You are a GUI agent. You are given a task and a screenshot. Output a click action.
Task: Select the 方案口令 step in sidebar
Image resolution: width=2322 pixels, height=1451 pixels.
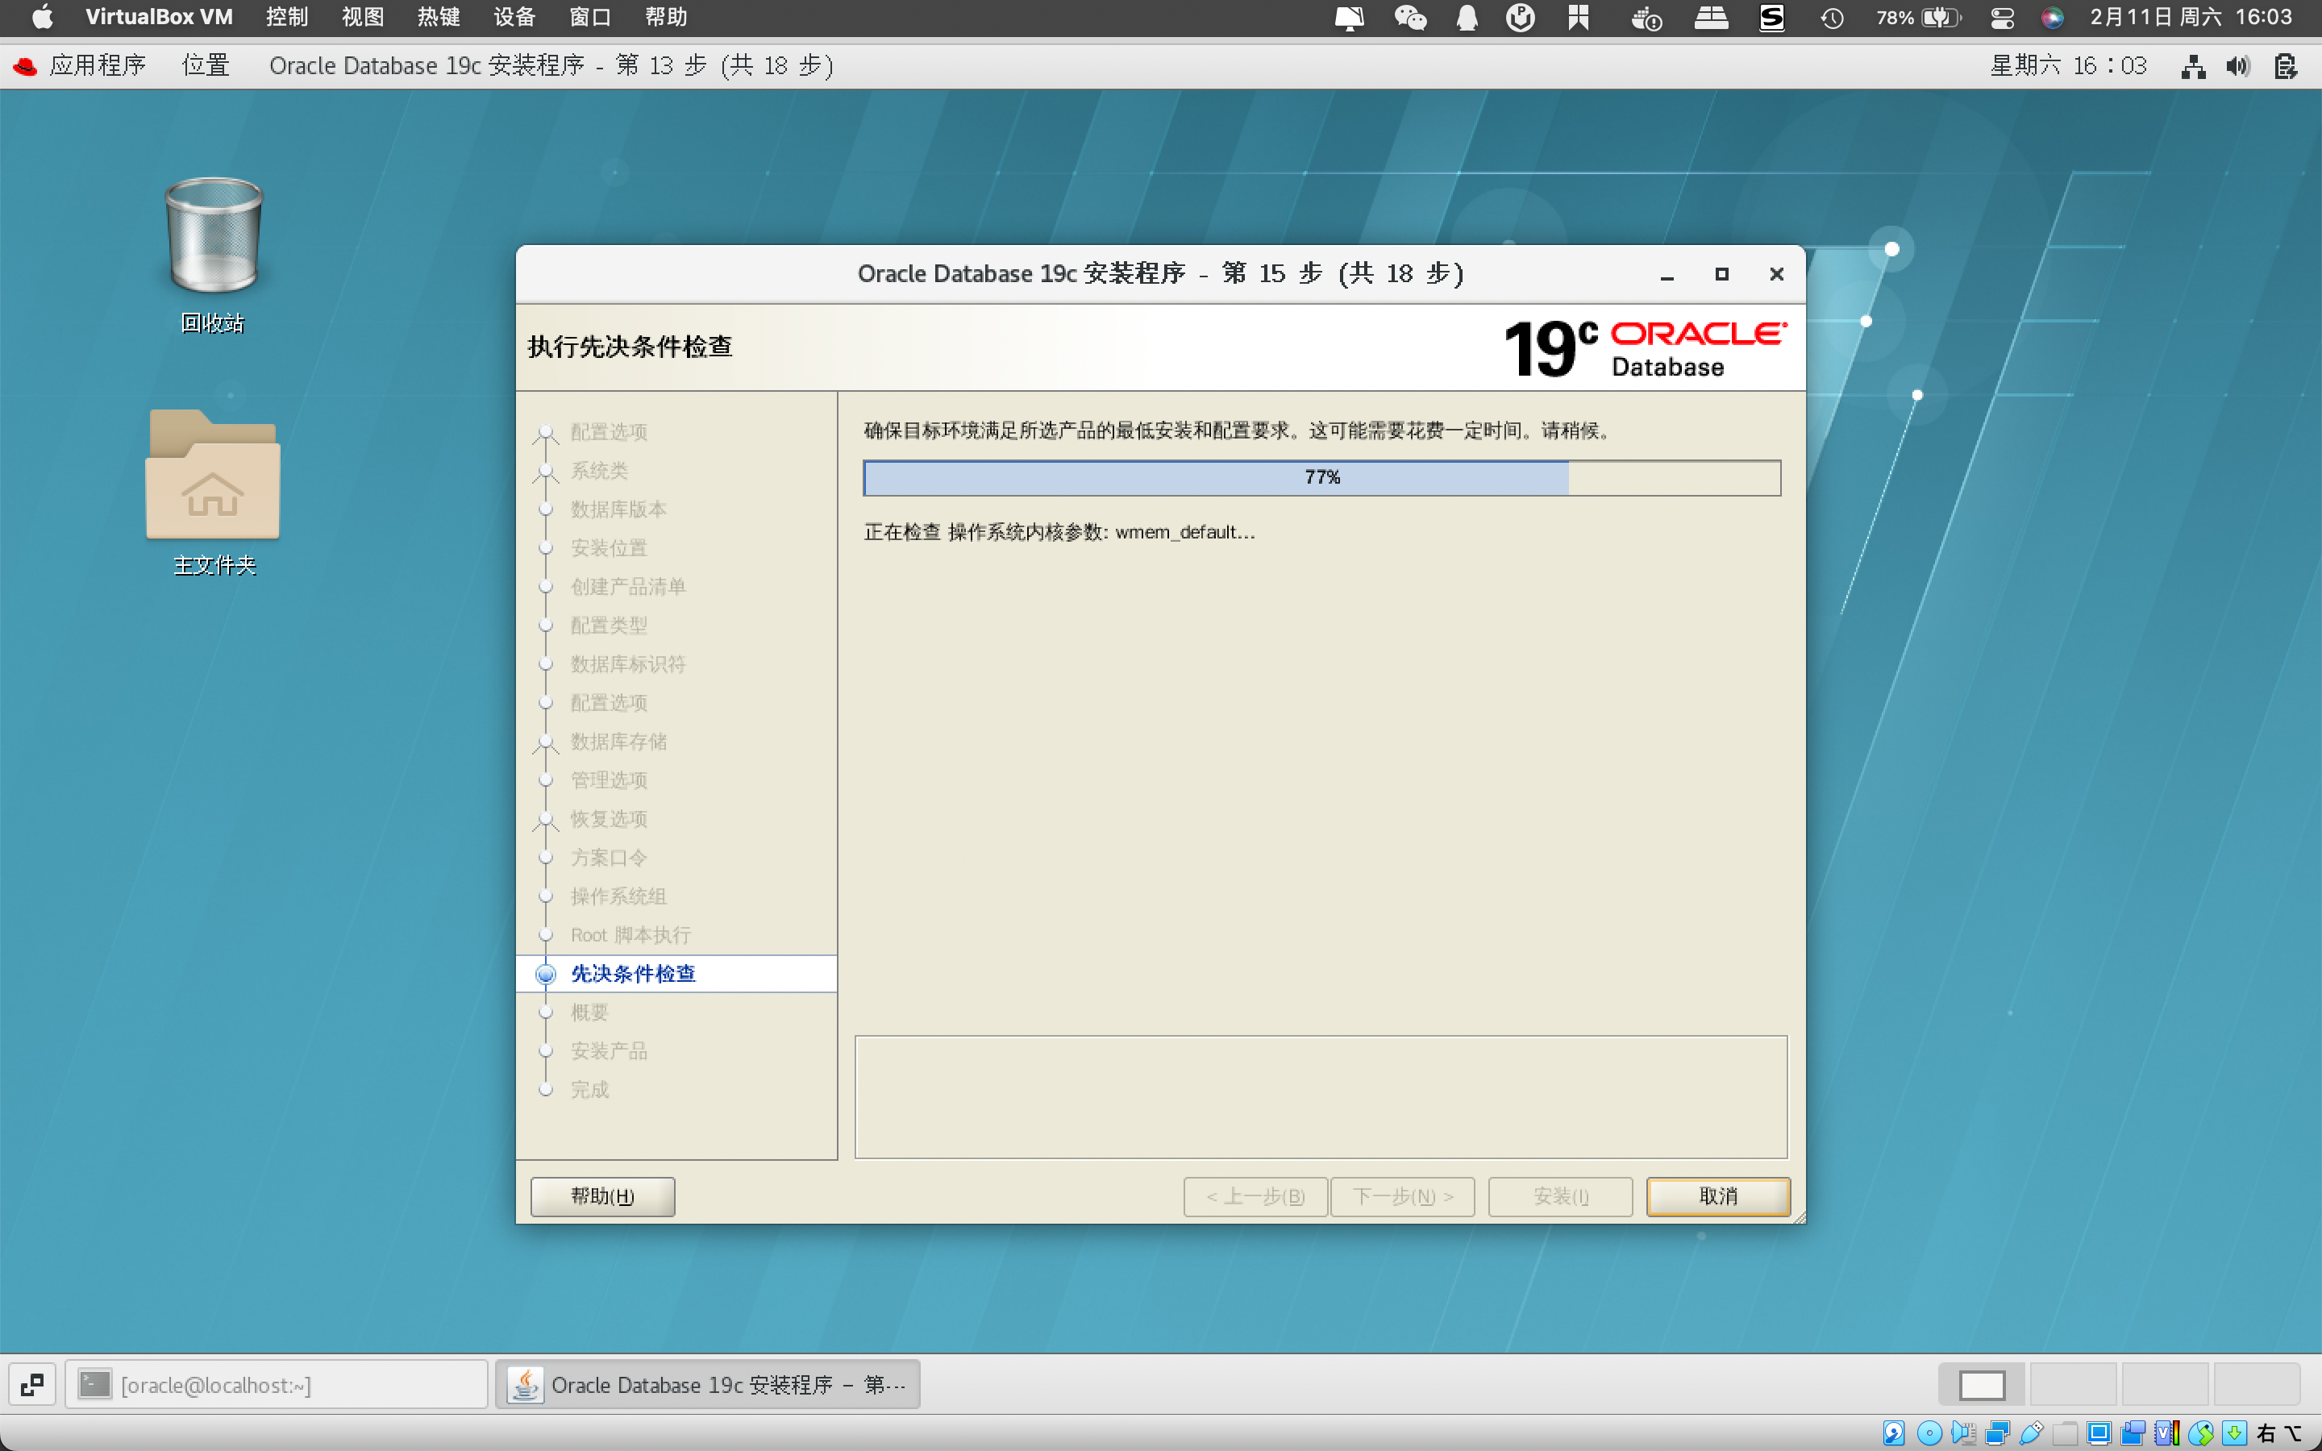[x=609, y=857]
